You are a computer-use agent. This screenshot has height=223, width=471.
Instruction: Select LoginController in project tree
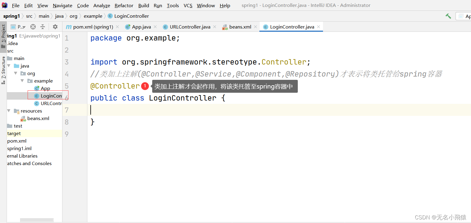tap(48, 96)
